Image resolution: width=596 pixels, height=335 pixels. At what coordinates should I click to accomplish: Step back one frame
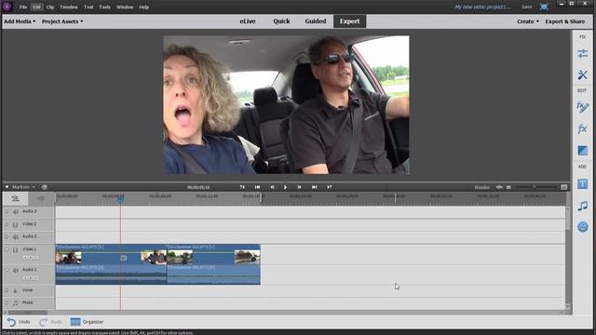click(272, 187)
